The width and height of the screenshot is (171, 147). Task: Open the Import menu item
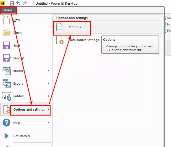pyautogui.click(x=26, y=71)
